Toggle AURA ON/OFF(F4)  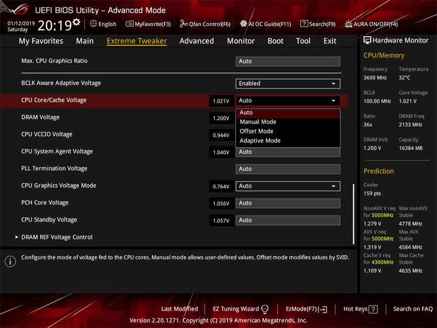pyautogui.click(x=376, y=24)
